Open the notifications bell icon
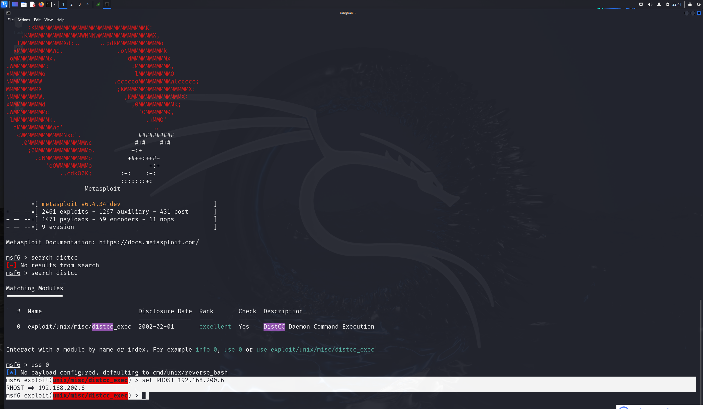Viewport: 703px width, 409px height. click(659, 4)
